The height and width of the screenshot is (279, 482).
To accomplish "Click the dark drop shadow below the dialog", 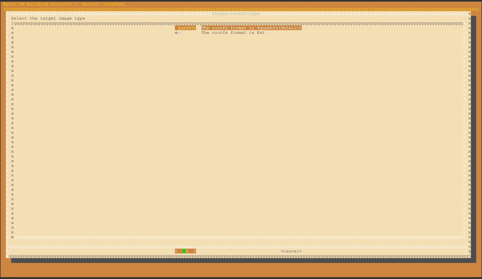I will point(238,261).
